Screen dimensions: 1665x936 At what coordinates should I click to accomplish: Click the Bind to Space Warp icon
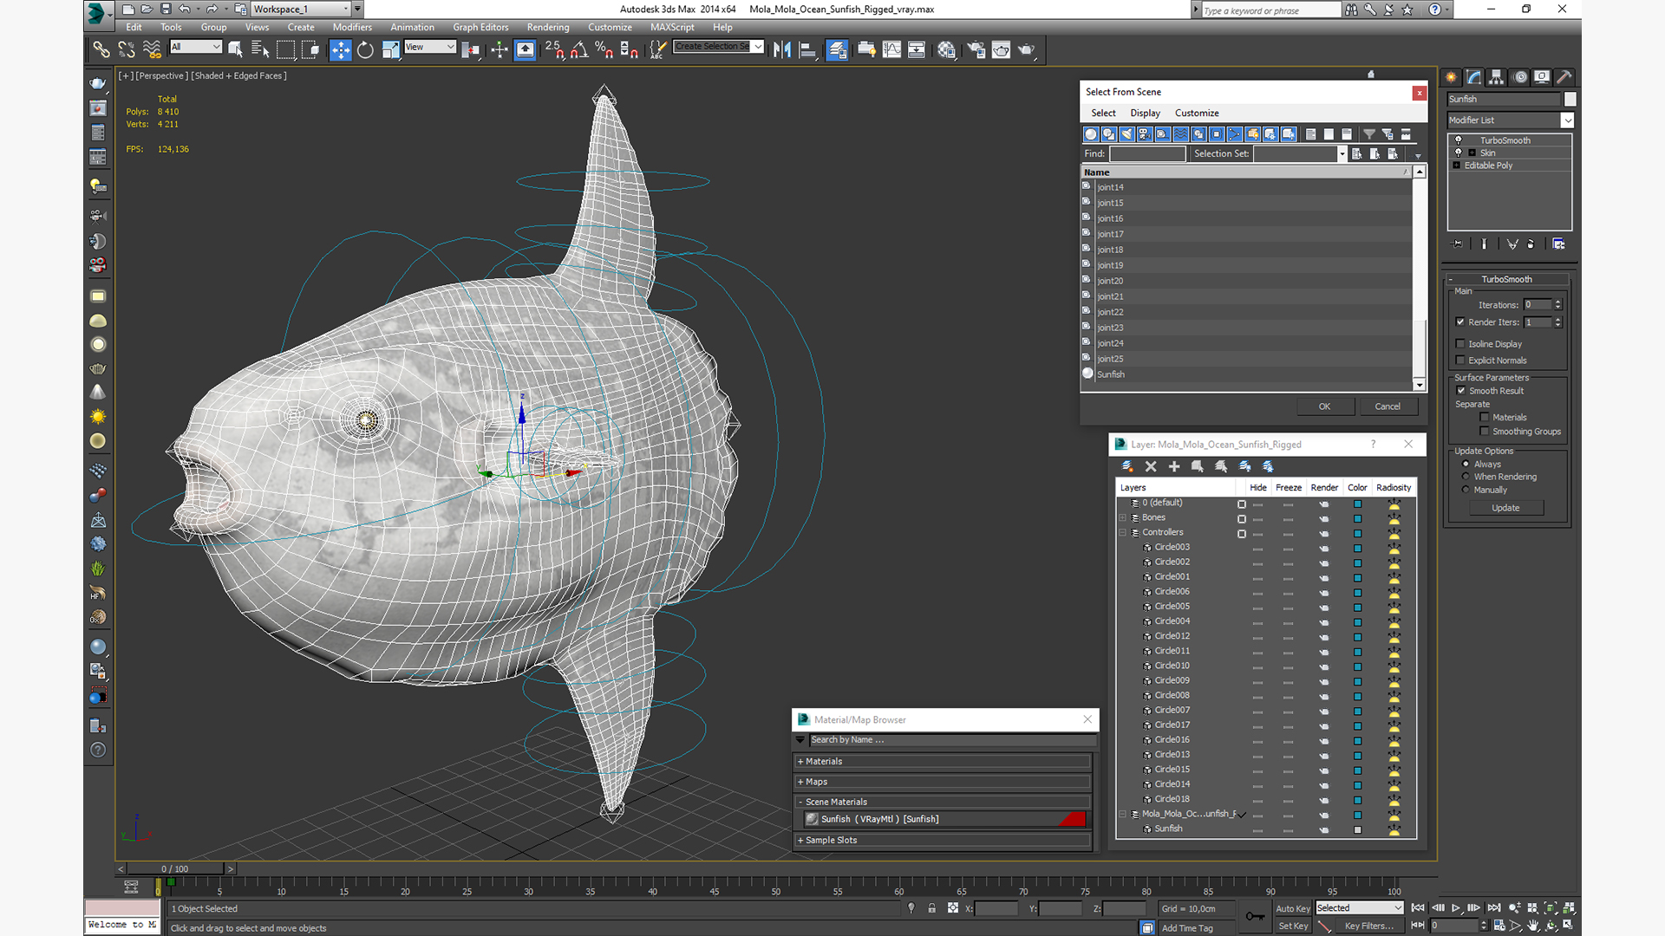[x=152, y=49]
